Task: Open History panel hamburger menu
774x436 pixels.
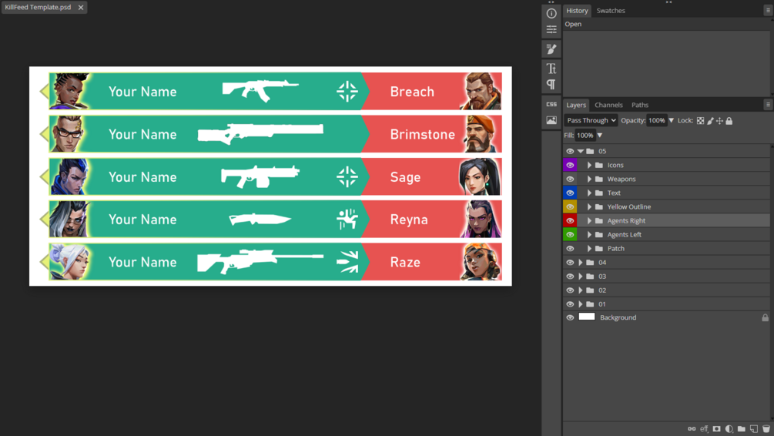Action: pos(768,10)
